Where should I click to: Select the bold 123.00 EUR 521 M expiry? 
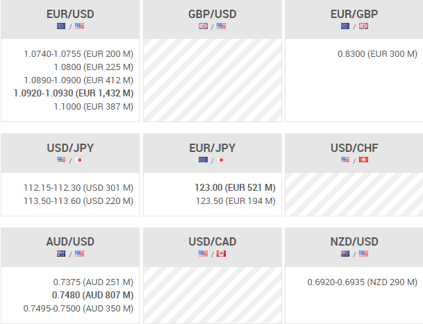pos(235,187)
